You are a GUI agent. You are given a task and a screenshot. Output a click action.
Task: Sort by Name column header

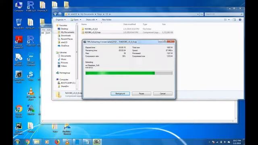point(84,24)
